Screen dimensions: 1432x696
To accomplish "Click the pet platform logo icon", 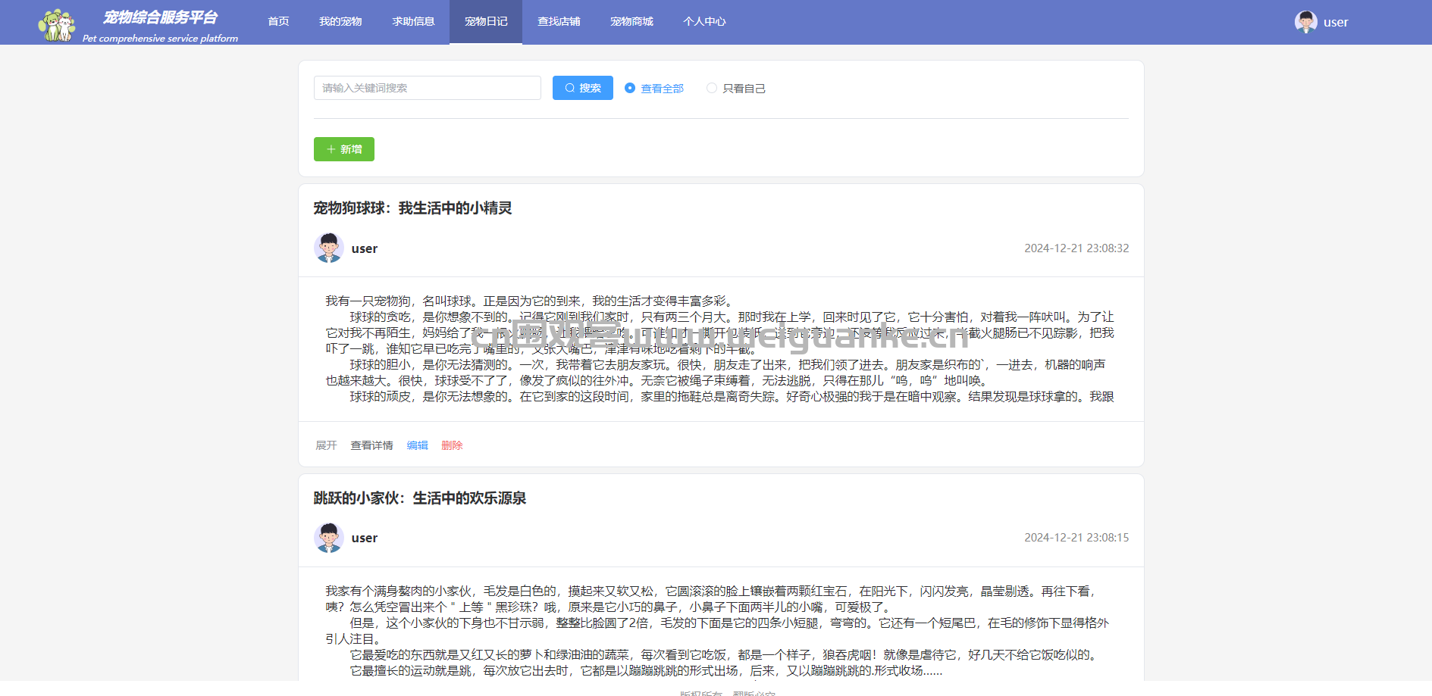I will click(x=57, y=25).
